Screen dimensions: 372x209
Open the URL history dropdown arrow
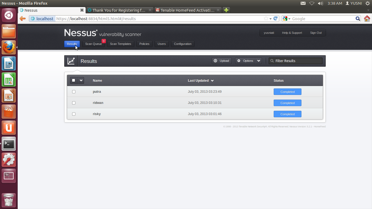point(270,19)
